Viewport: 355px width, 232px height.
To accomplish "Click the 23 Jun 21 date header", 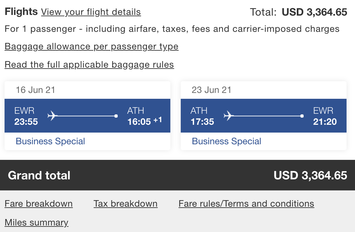I will point(211,90).
